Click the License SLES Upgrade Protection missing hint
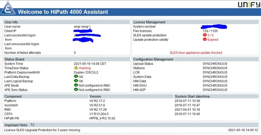This screenshot has width=261, height=135. pos(42,130)
